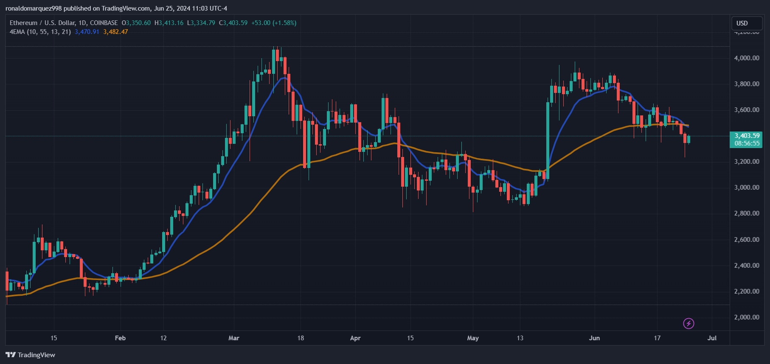The width and height of the screenshot is (770, 364).
Task: Select the 4EMA (10, 55, 13, 21) indicator label
Action: (x=40, y=32)
